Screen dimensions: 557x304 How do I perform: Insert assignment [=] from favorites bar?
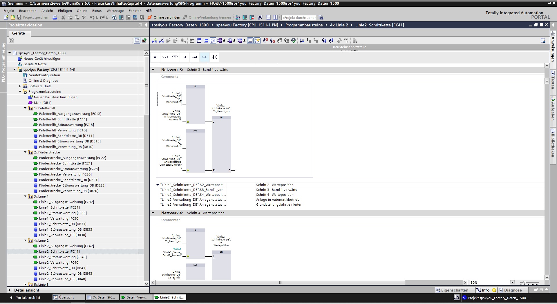214,57
